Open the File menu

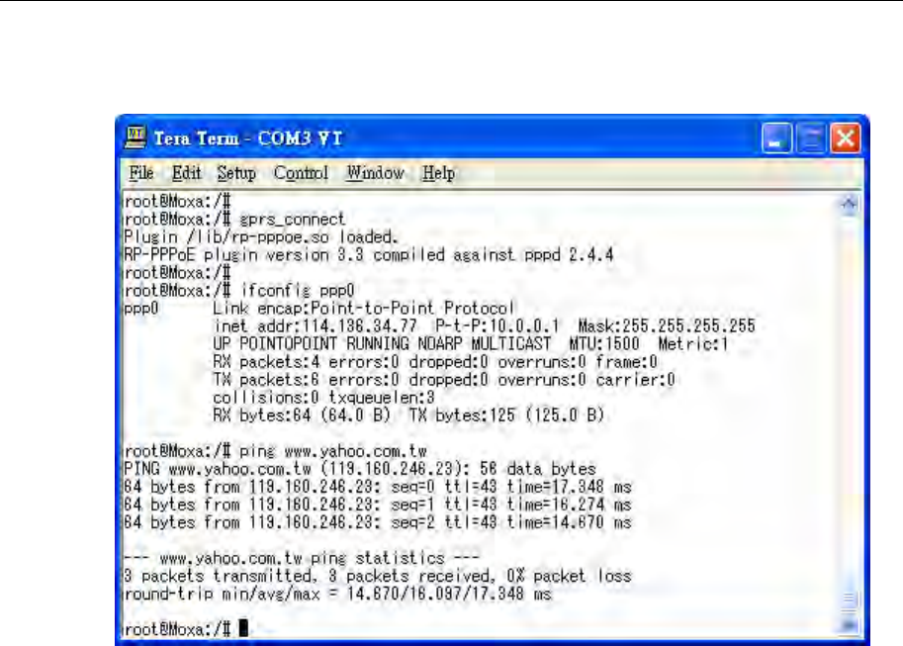point(141,173)
